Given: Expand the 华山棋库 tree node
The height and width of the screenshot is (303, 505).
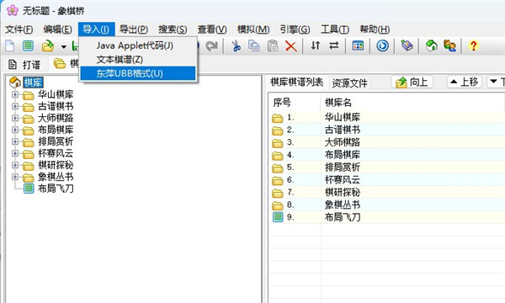Looking at the screenshot, I should click(x=15, y=94).
